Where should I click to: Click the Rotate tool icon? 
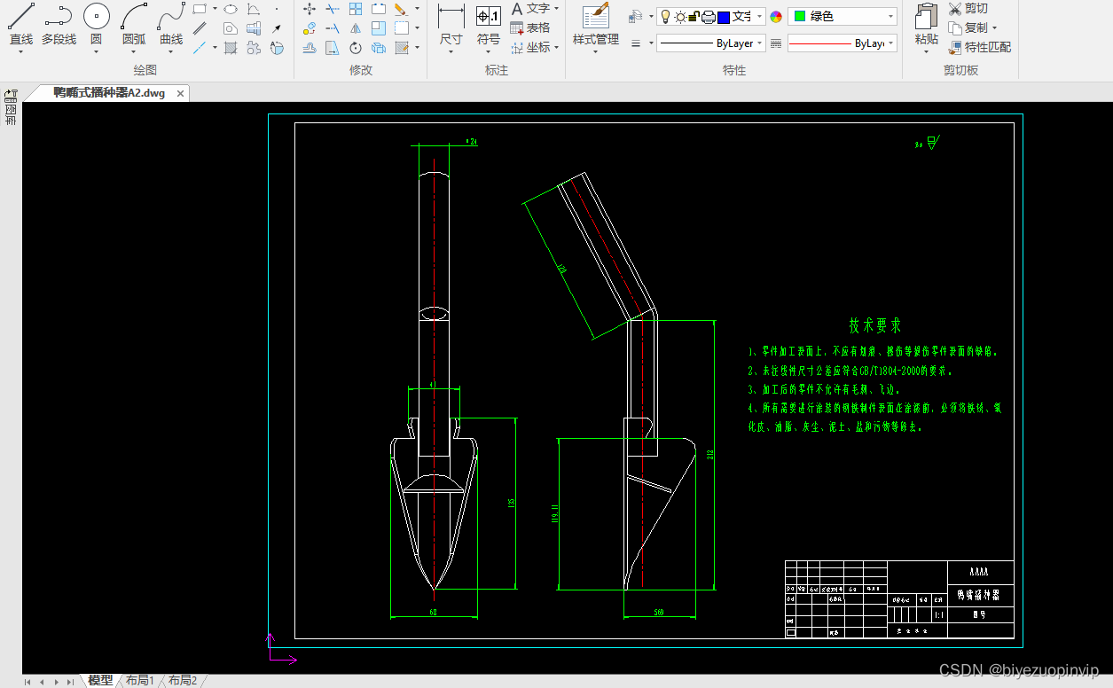click(355, 48)
